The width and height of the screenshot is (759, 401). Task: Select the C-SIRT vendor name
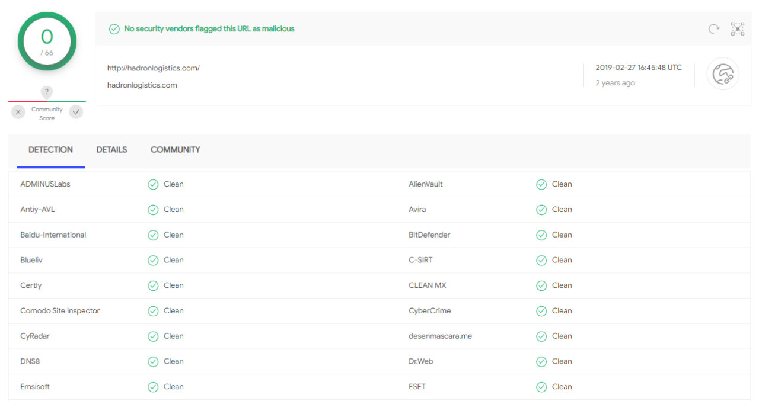pyautogui.click(x=420, y=260)
